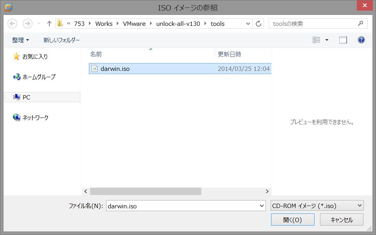Viewport: 376px width, 235px height.
Task: Open the recent locations dropdown arrow
Action: 39,23
